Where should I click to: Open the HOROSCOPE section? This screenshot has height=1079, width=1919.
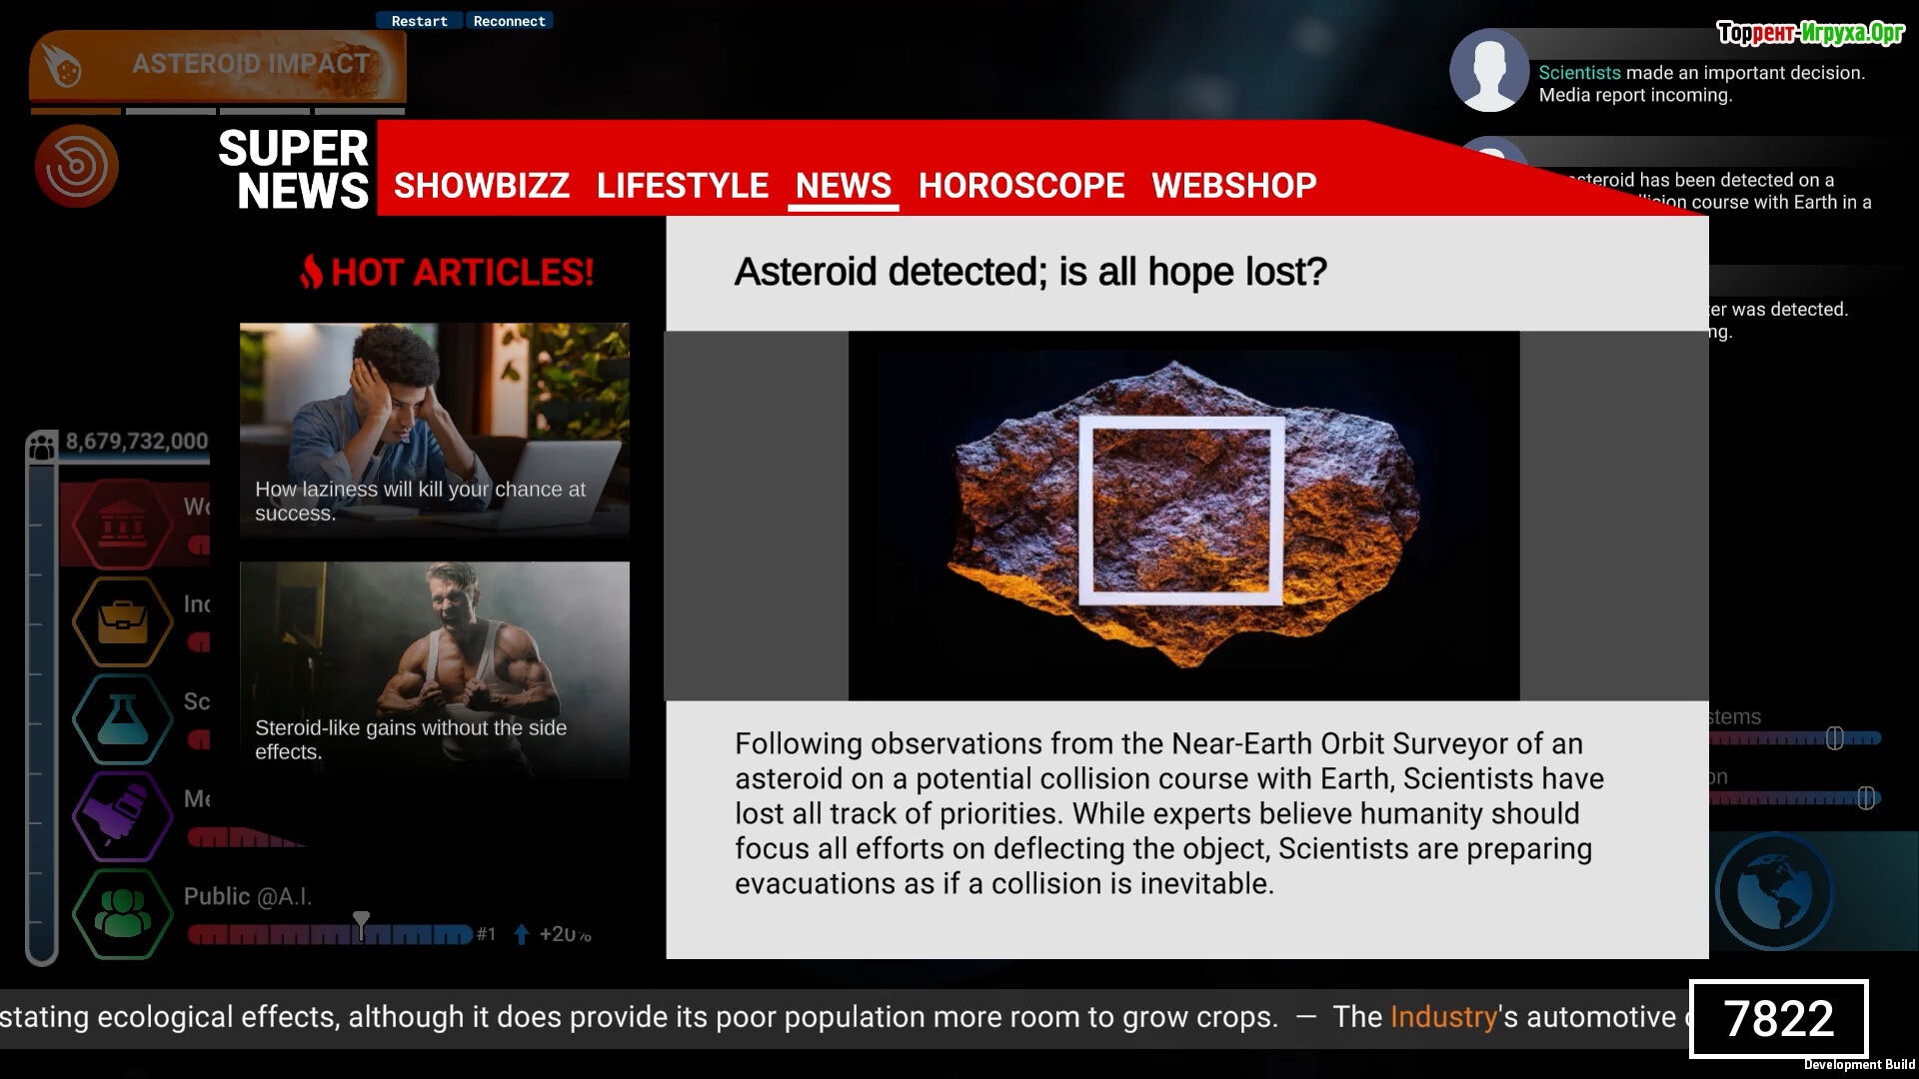pyautogui.click(x=1020, y=186)
